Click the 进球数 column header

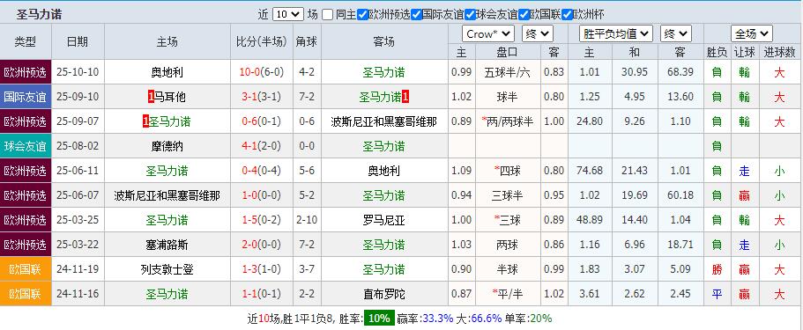[x=779, y=52]
